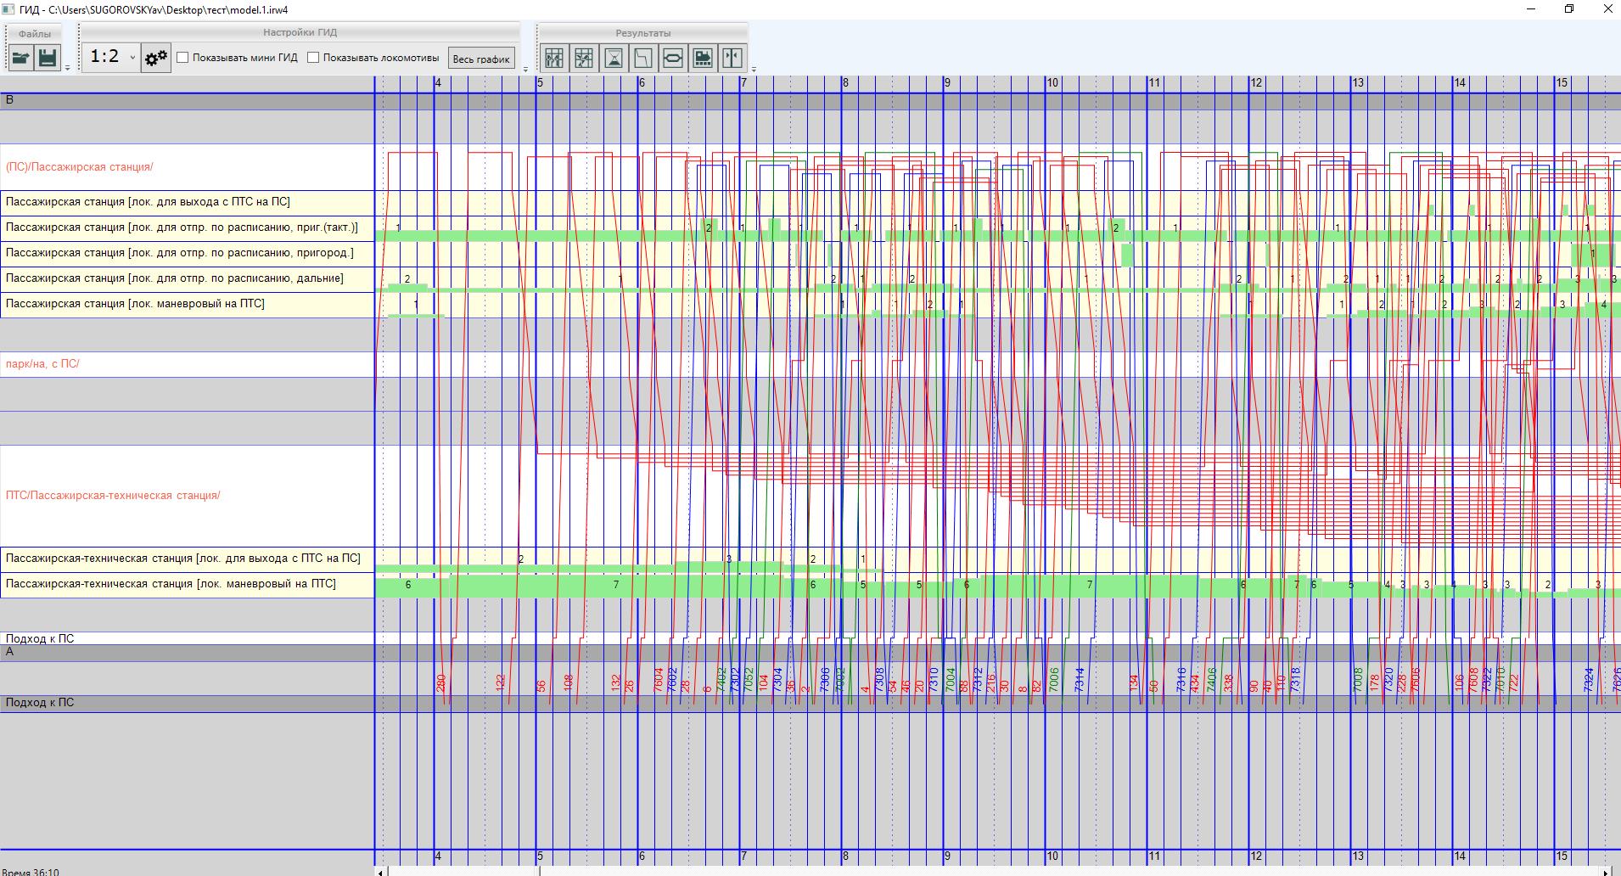Screen dimensions: 1621x876
Task: Open GID settings gears icon
Action: point(156,58)
